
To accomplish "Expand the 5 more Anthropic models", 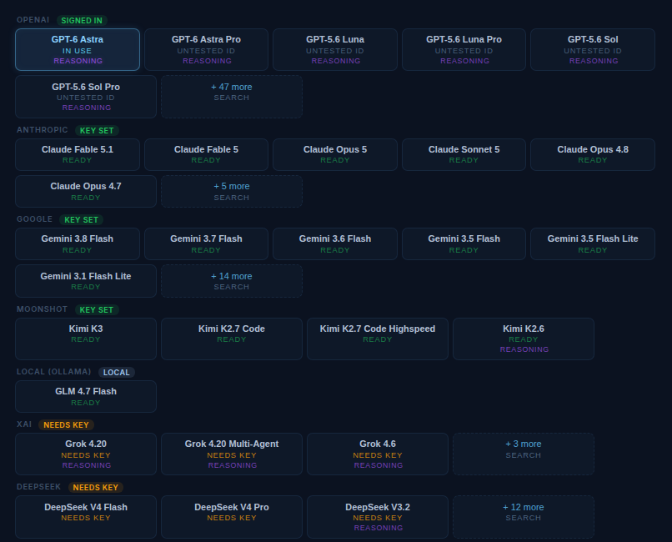I will tap(232, 192).
